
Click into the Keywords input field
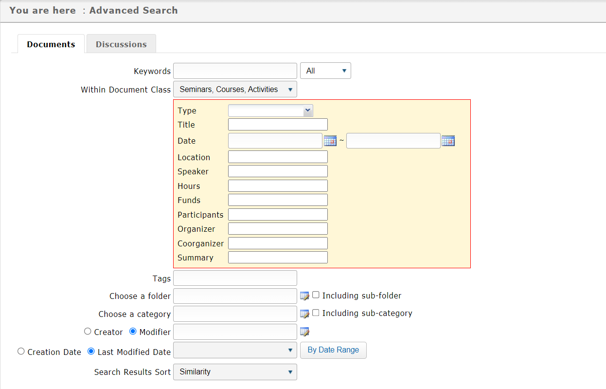point(235,71)
